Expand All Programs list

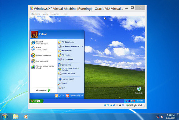tap(43, 90)
